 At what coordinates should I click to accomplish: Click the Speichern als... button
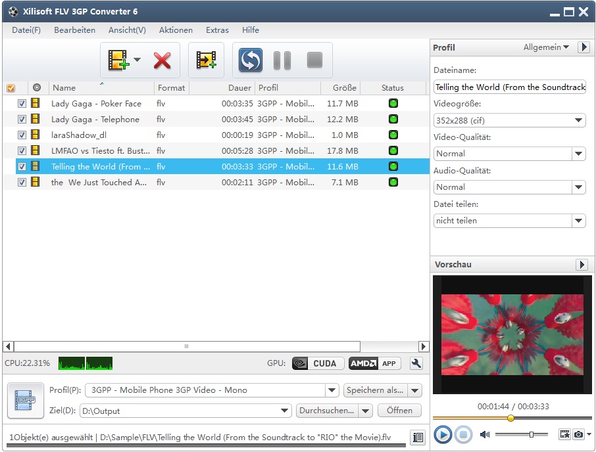coord(375,390)
